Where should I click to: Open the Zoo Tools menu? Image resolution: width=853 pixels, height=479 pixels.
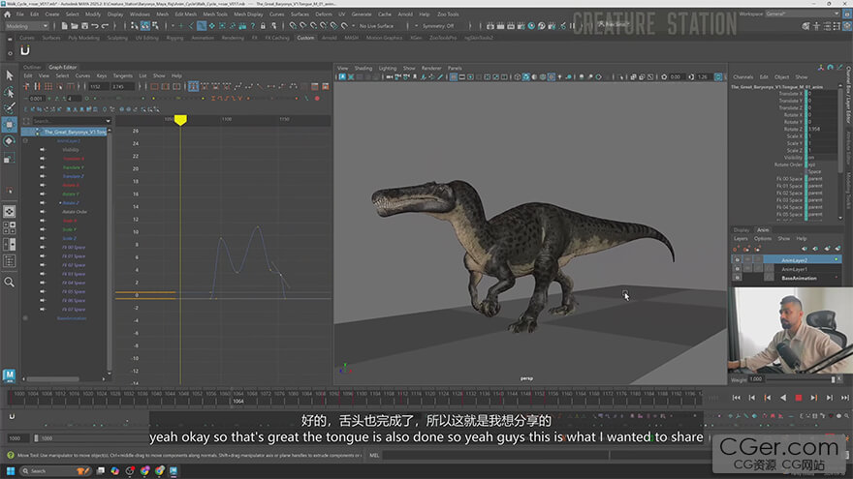[x=448, y=15]
